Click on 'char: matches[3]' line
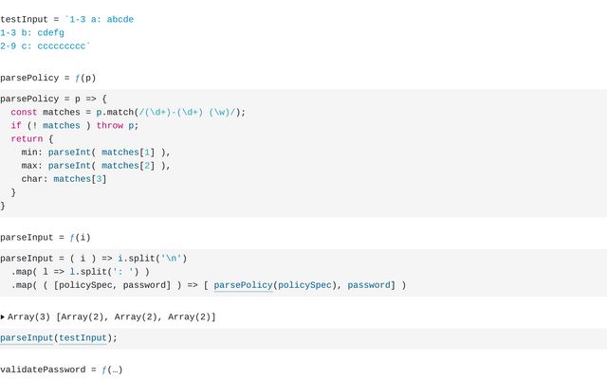 (x=64, y=179)
